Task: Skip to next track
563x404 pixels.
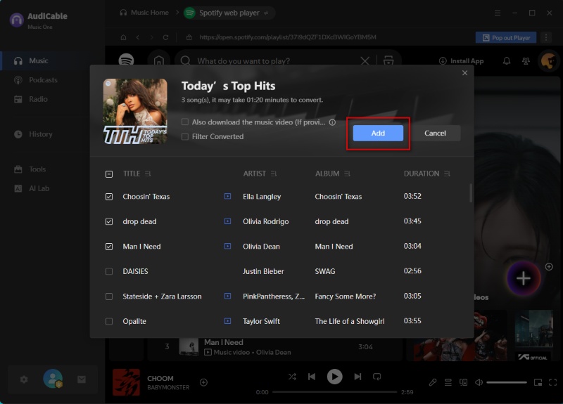Action: [x=358, y=377]
